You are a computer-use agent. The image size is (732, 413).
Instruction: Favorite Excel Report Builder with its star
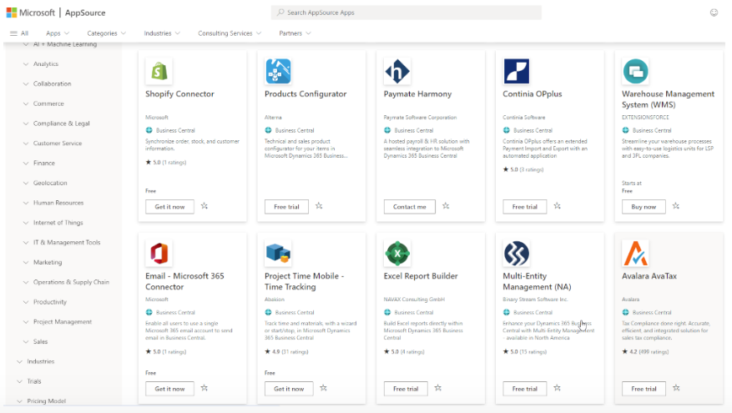[x=438, y=388]
